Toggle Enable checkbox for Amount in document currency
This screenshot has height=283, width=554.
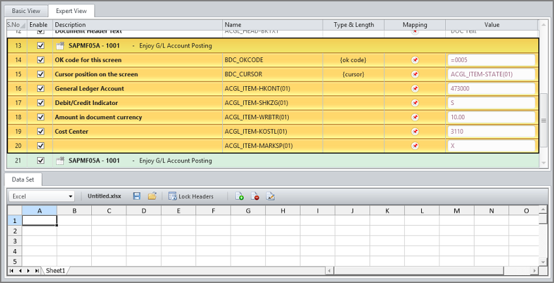(40, 117)
